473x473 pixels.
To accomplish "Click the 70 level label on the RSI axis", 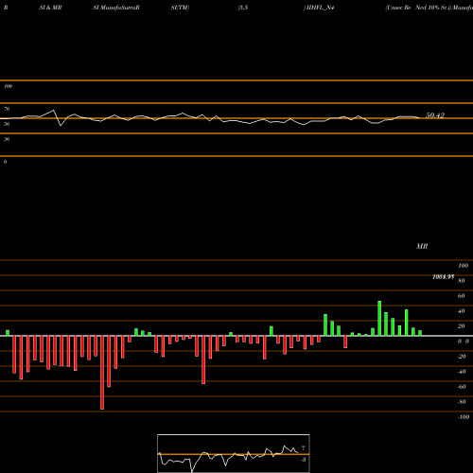I will tap(7, 109).
